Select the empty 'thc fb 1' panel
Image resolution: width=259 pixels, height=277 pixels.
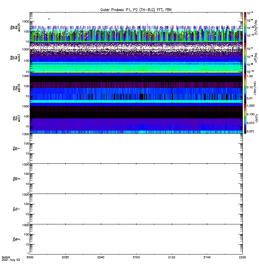(136, 209)
